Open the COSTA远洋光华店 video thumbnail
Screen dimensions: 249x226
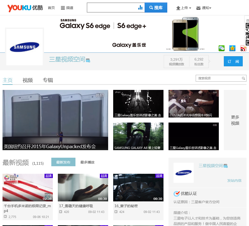click(194, 103)
